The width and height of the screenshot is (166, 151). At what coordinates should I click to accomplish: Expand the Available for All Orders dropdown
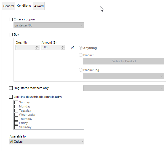tap(47, 142)
